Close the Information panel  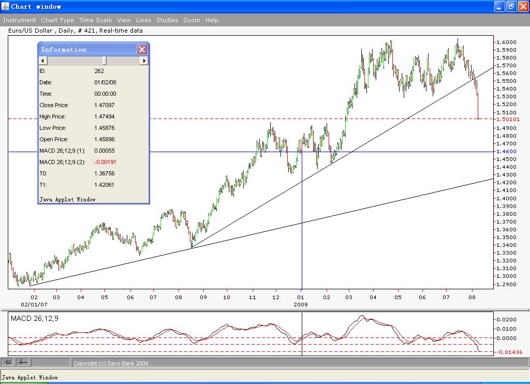[x=142, y=50]
